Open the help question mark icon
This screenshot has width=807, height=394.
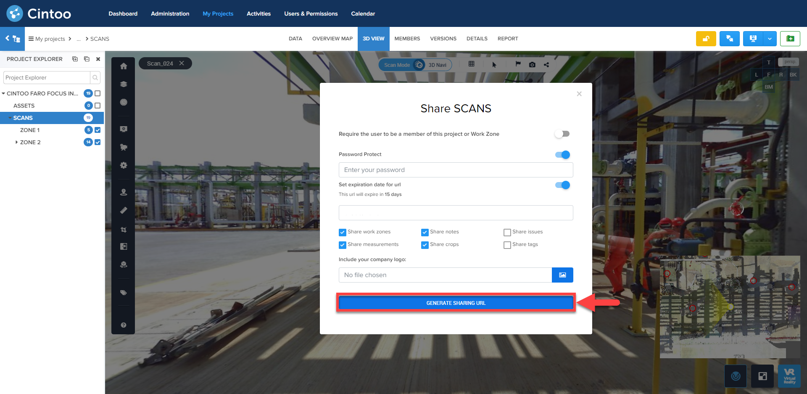tap(124, 325)
